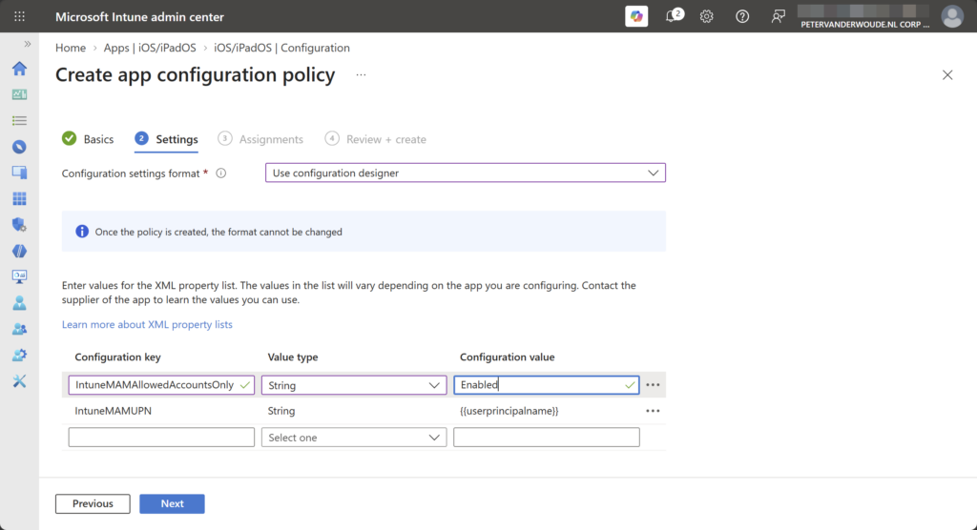Viewport: 977px width, 530px height.
Task: Open the String value type dropdown
Action: [354, 385]
